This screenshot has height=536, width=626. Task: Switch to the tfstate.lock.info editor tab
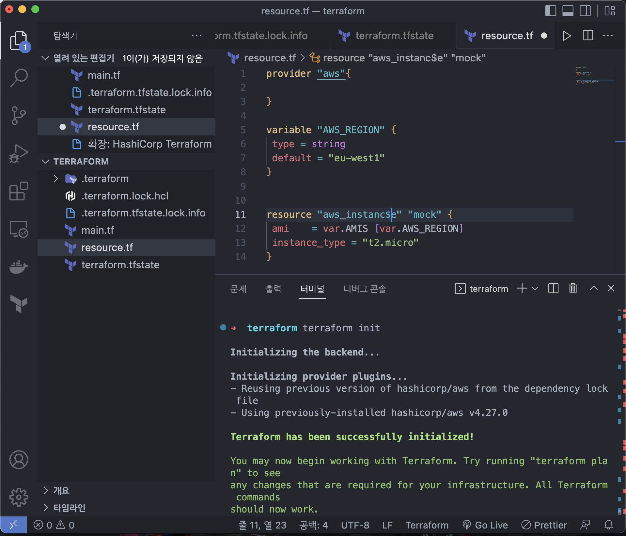tap(272, 36)
